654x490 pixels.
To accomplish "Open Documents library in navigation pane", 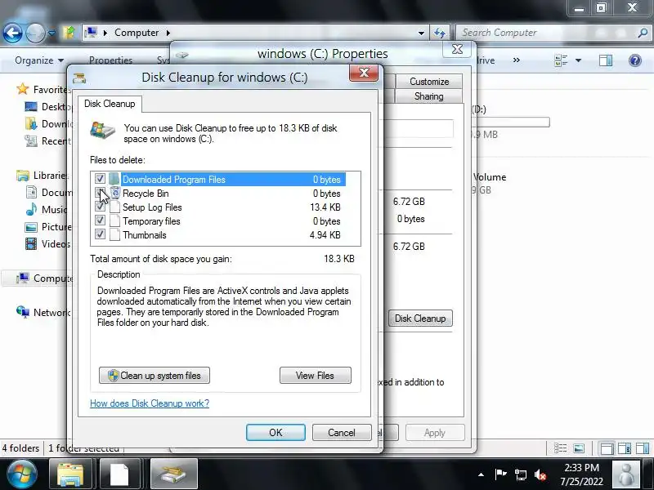I will coord(49,193).
